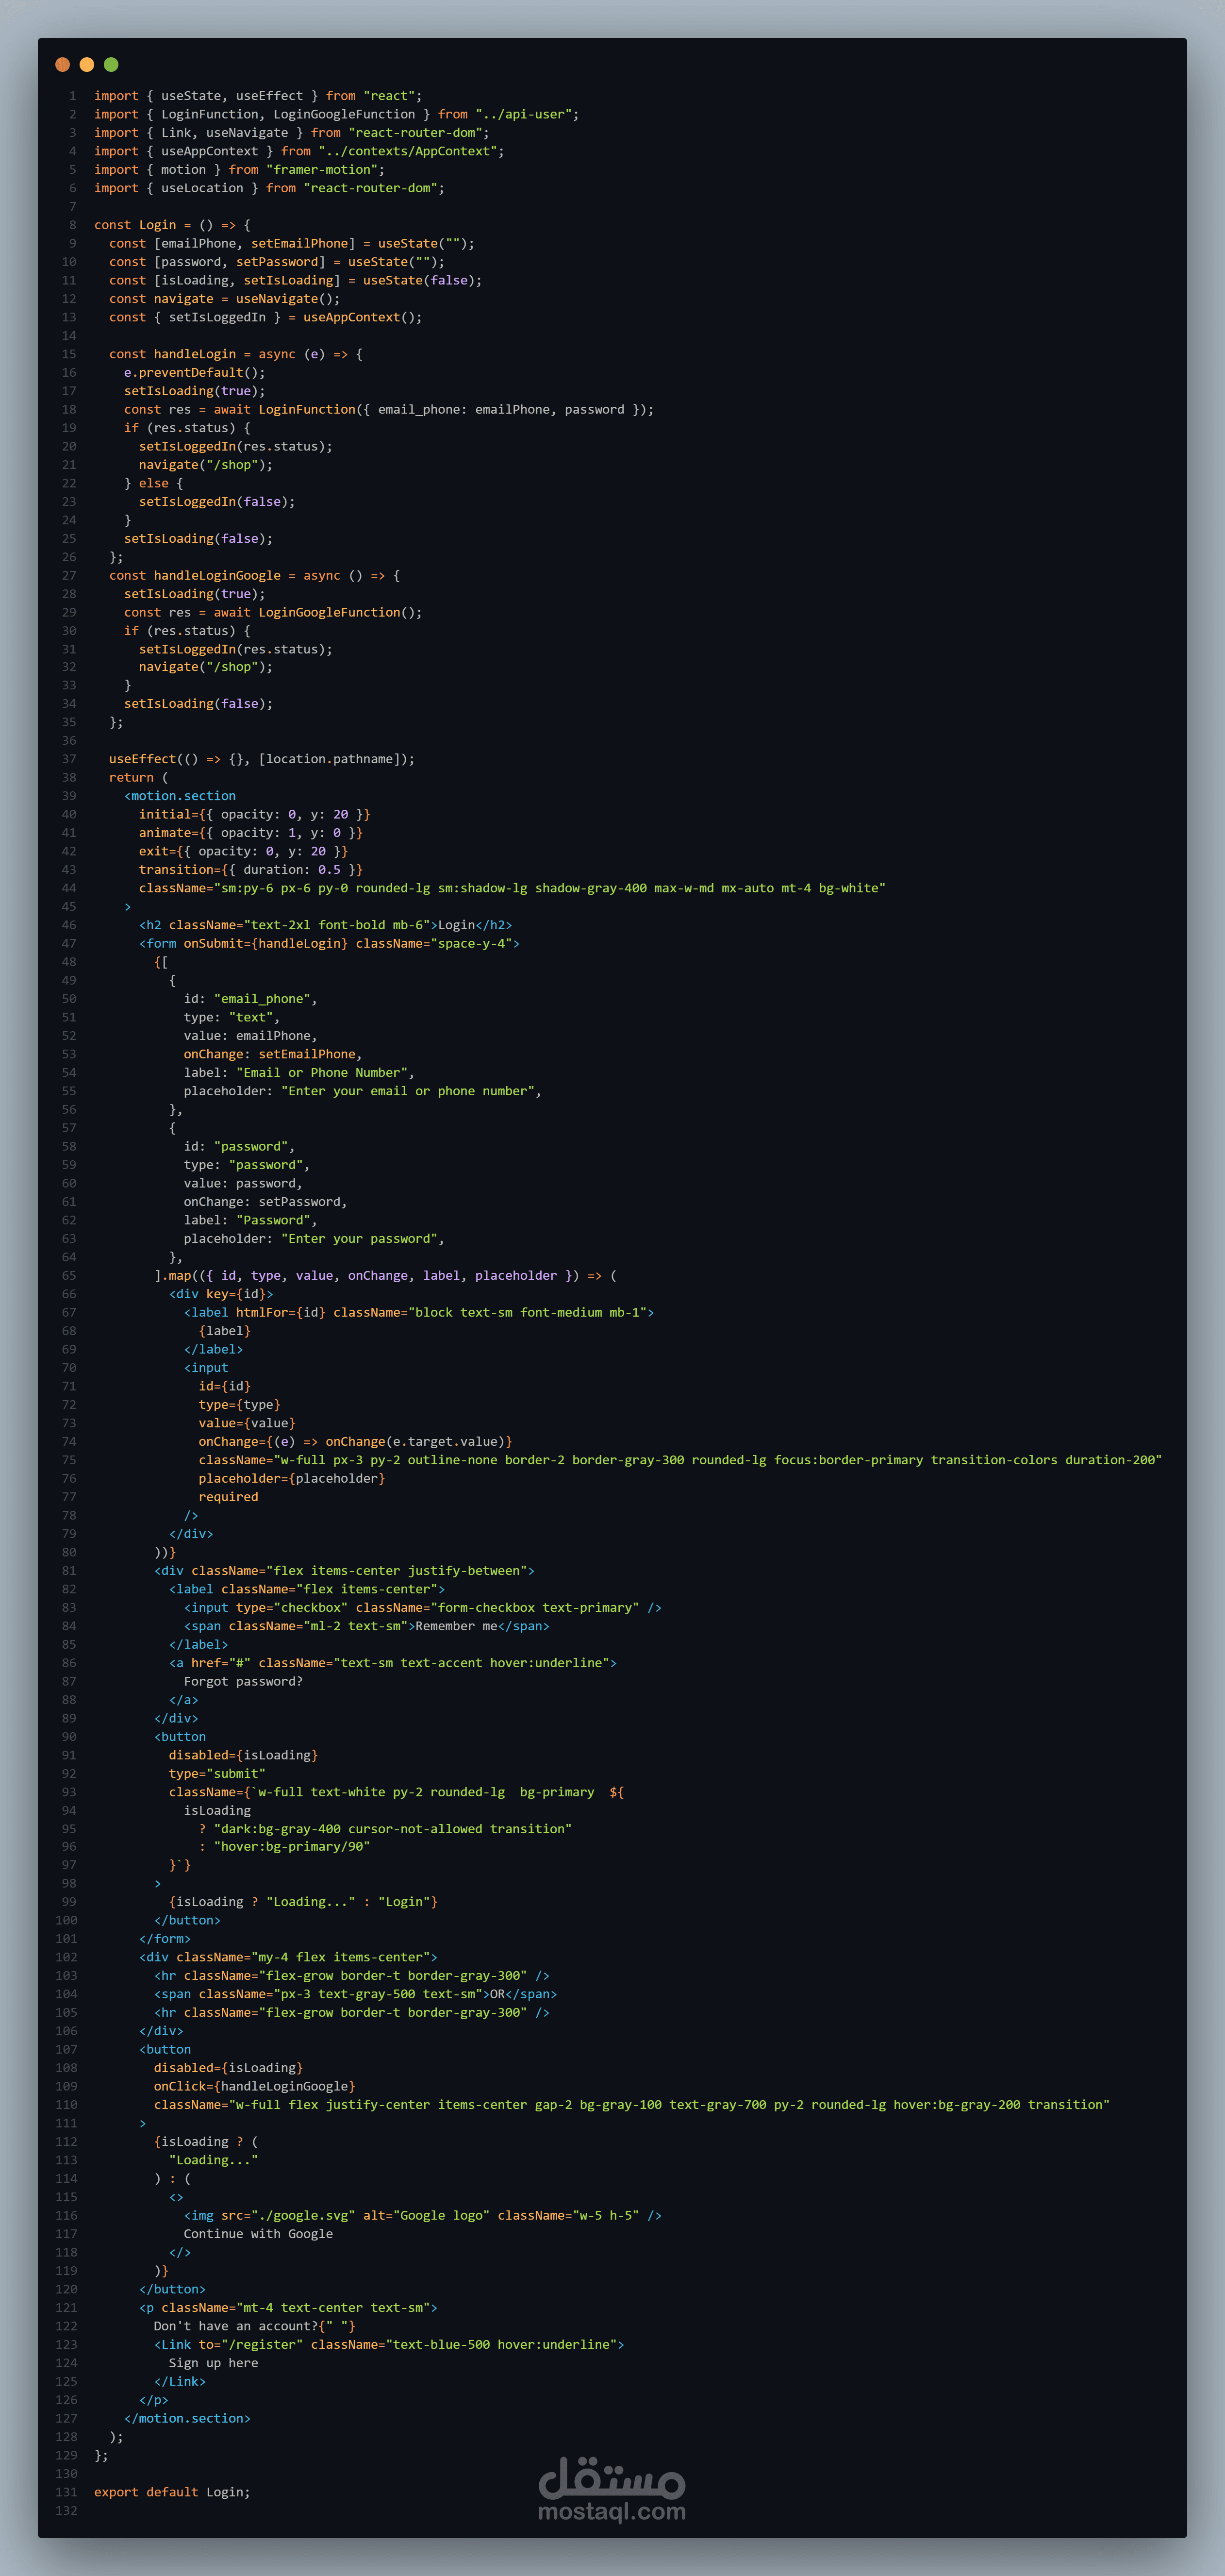Click the isLoading ternary with "Login" text
Screen dimensions: 1225x2576
point(303,1902)
